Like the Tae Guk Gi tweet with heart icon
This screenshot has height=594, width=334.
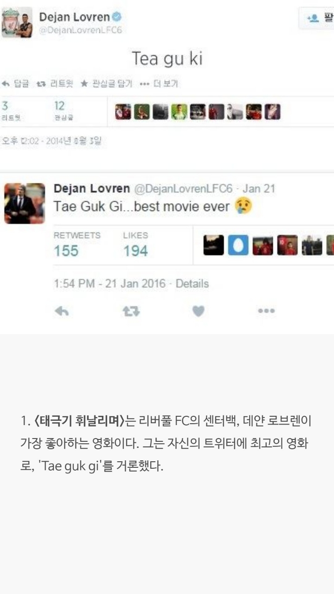(199, 311)
